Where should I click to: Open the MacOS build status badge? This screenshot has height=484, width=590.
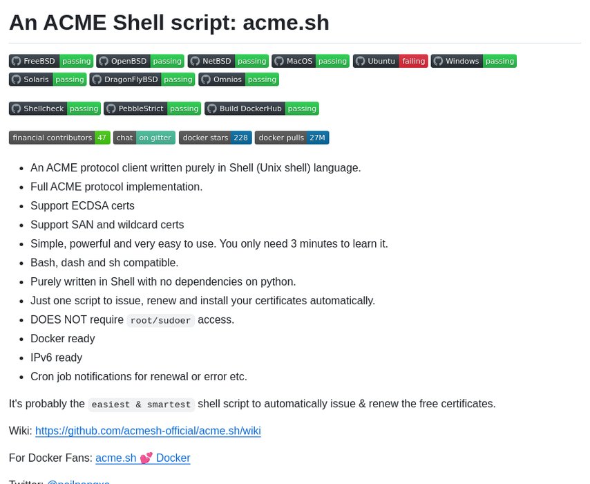click(x=310, y=61)
